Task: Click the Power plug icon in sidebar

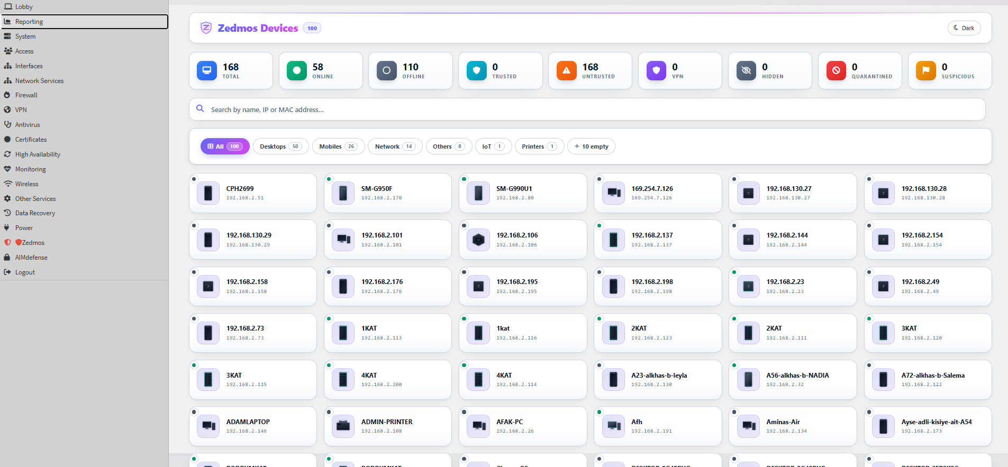Action: coord(7,228)
